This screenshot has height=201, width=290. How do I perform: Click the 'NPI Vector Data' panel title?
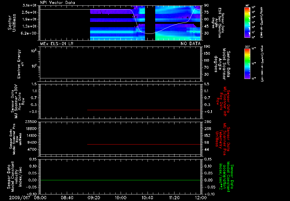pyautogui.click(x=57, y=3)
